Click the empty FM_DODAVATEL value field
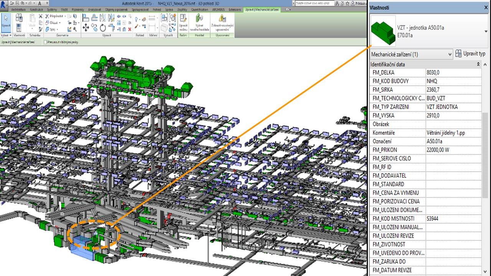 [453, 176]
